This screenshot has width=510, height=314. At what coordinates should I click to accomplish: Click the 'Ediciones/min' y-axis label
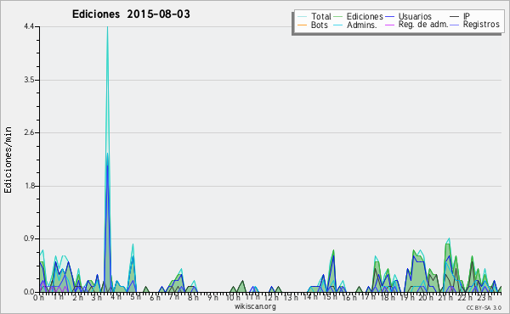tap(8, 160)
